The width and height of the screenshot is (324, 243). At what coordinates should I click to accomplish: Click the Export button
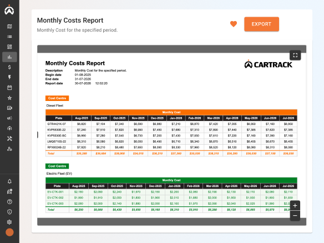click(x=261, y=24)
